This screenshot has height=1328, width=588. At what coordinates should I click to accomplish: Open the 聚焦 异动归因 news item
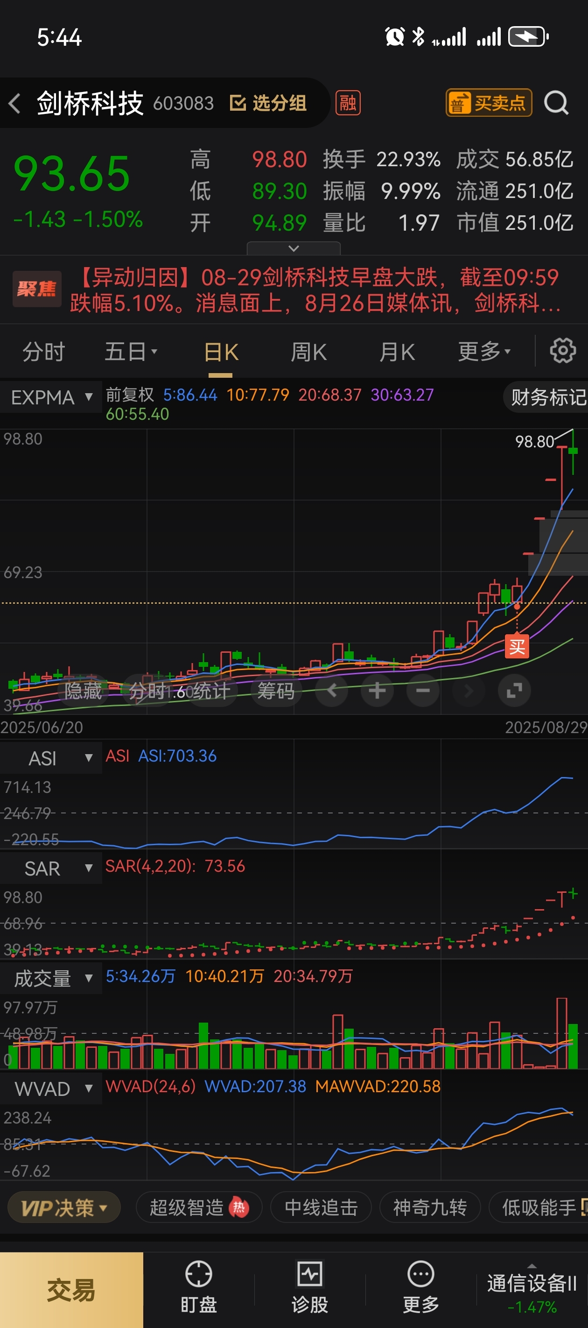click(x=294, y=290)
